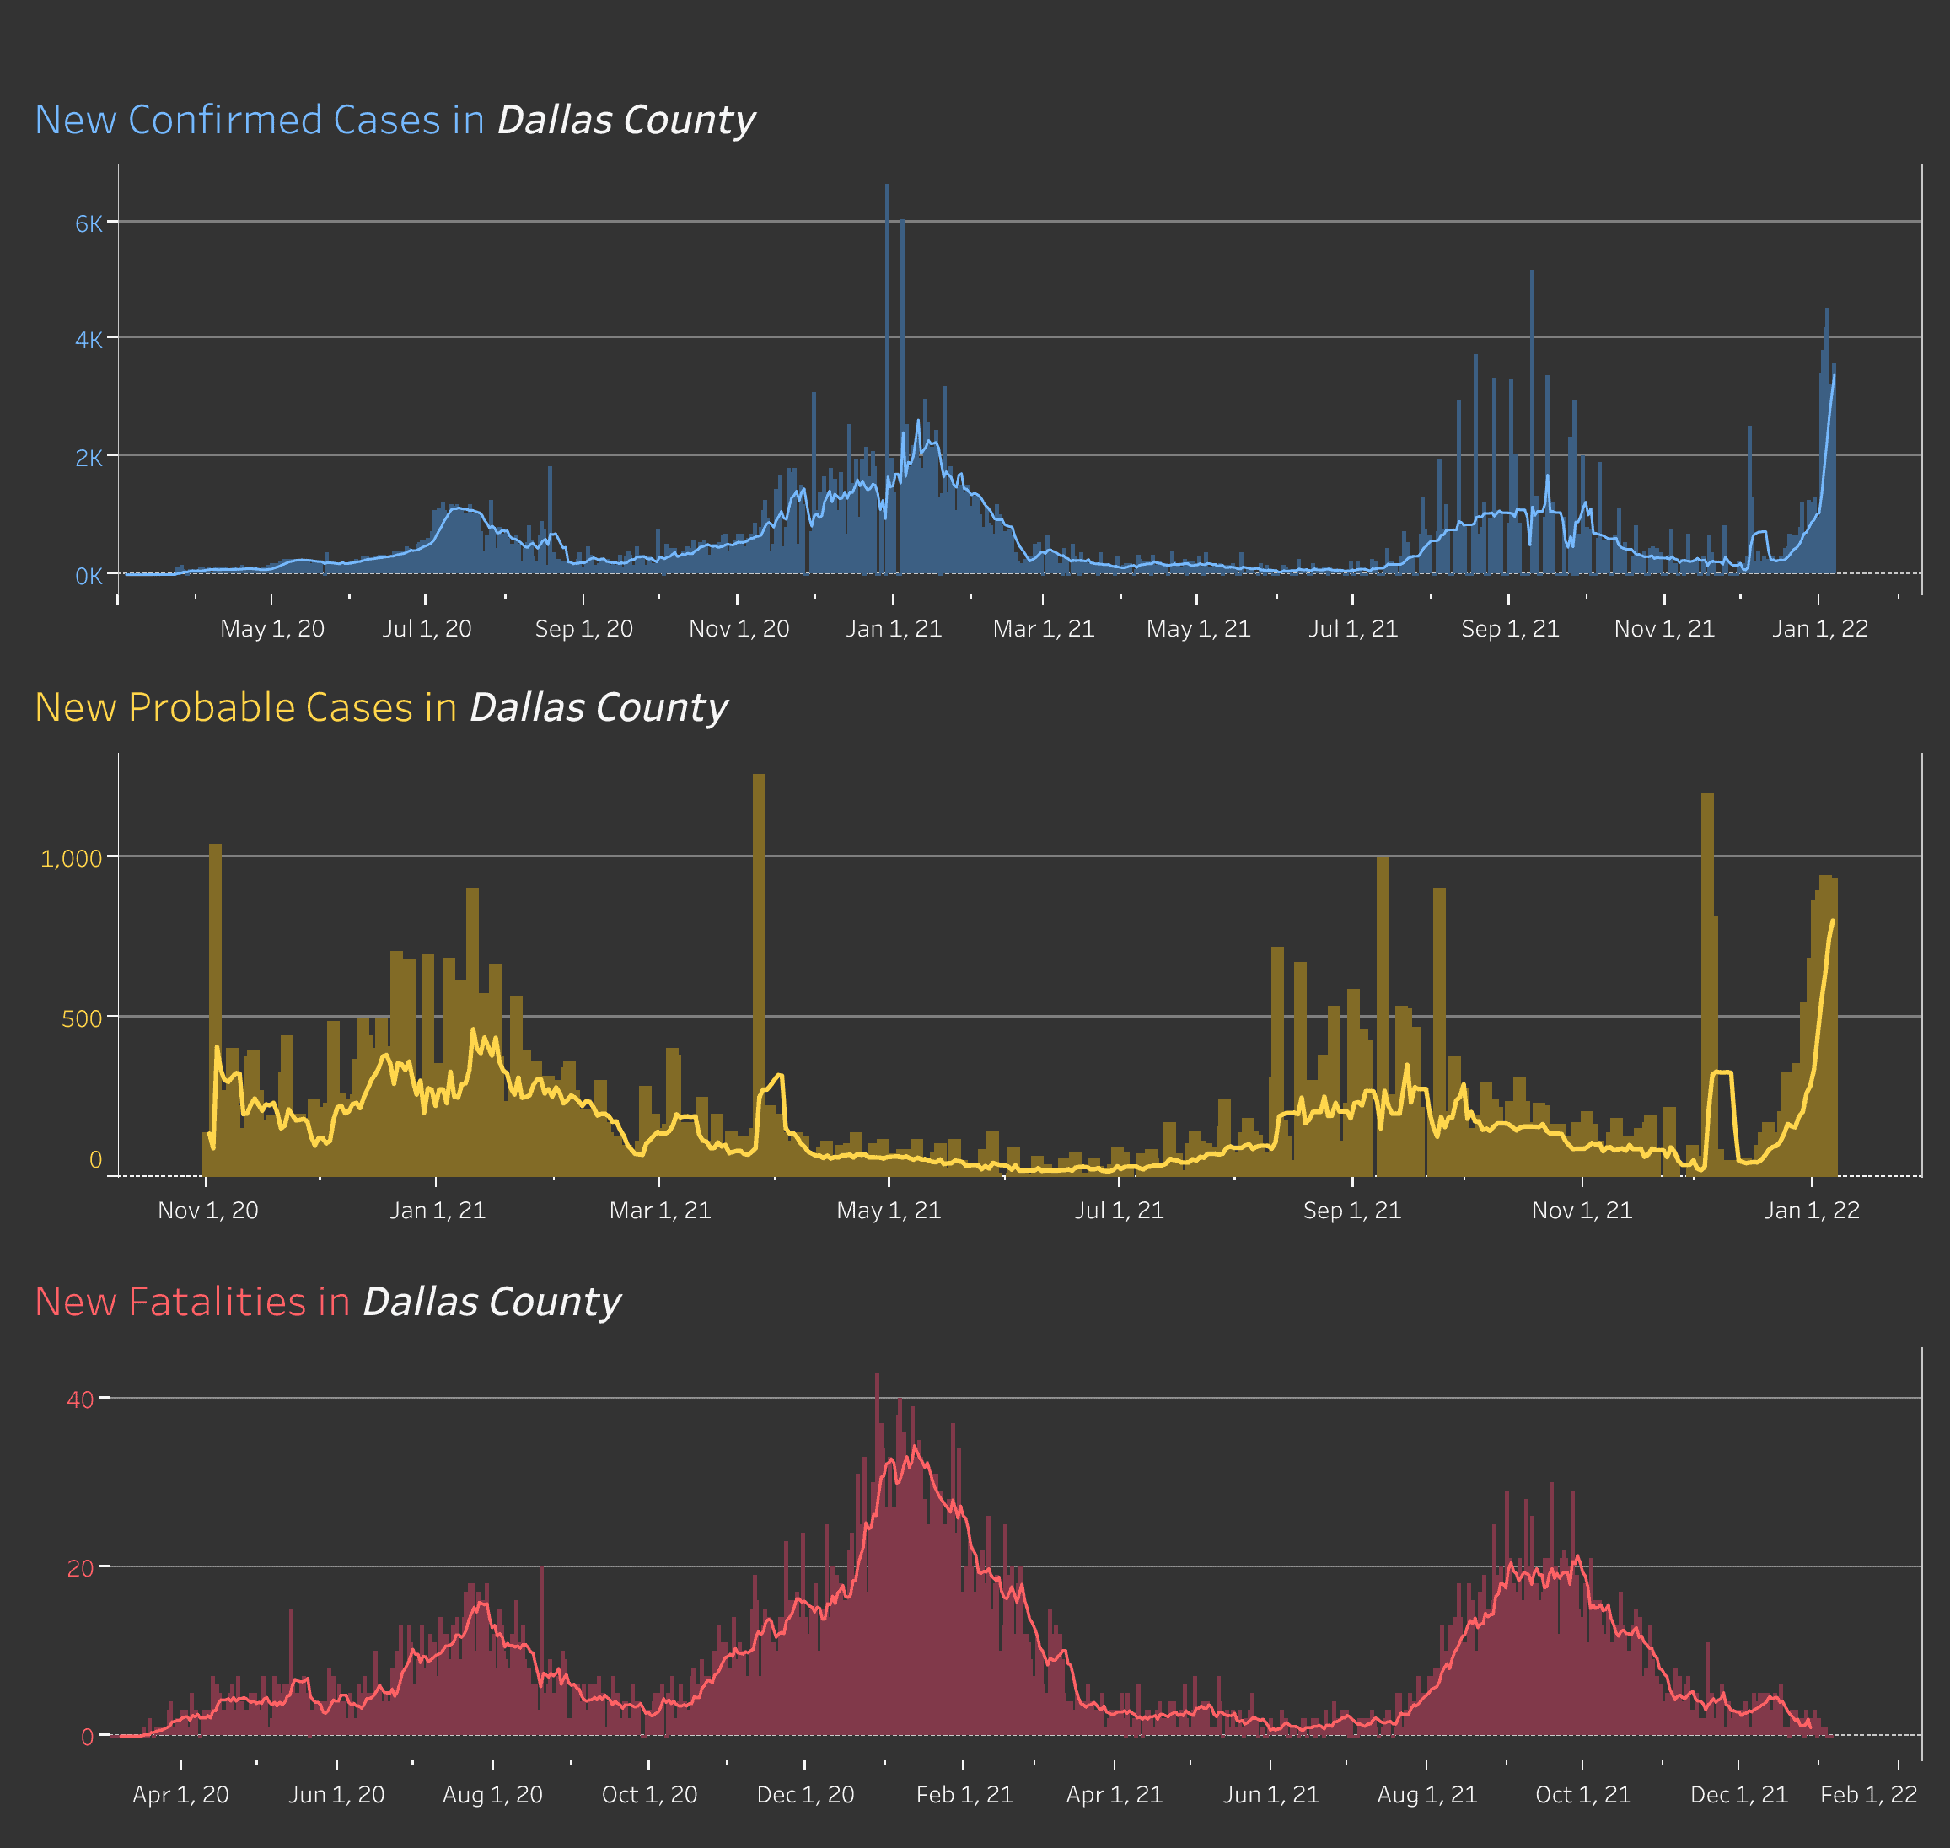
Task: Click 'Sep 1, 21' on probable cases axis
Action: pyautogui.click(x=1351, y=1211)
